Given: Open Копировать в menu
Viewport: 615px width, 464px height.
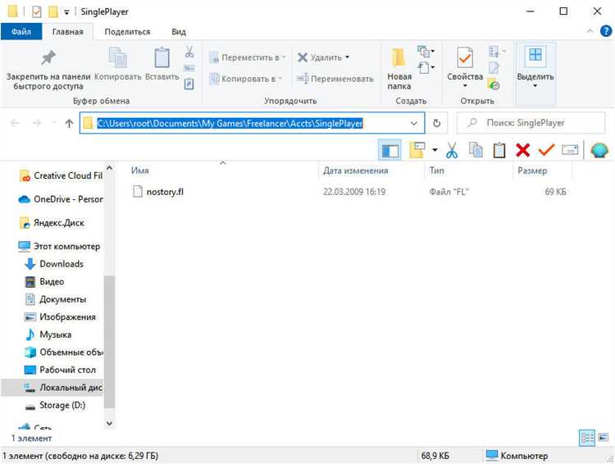Looking at the screenshot, I should pyautogui.click(x=245, y=79).
